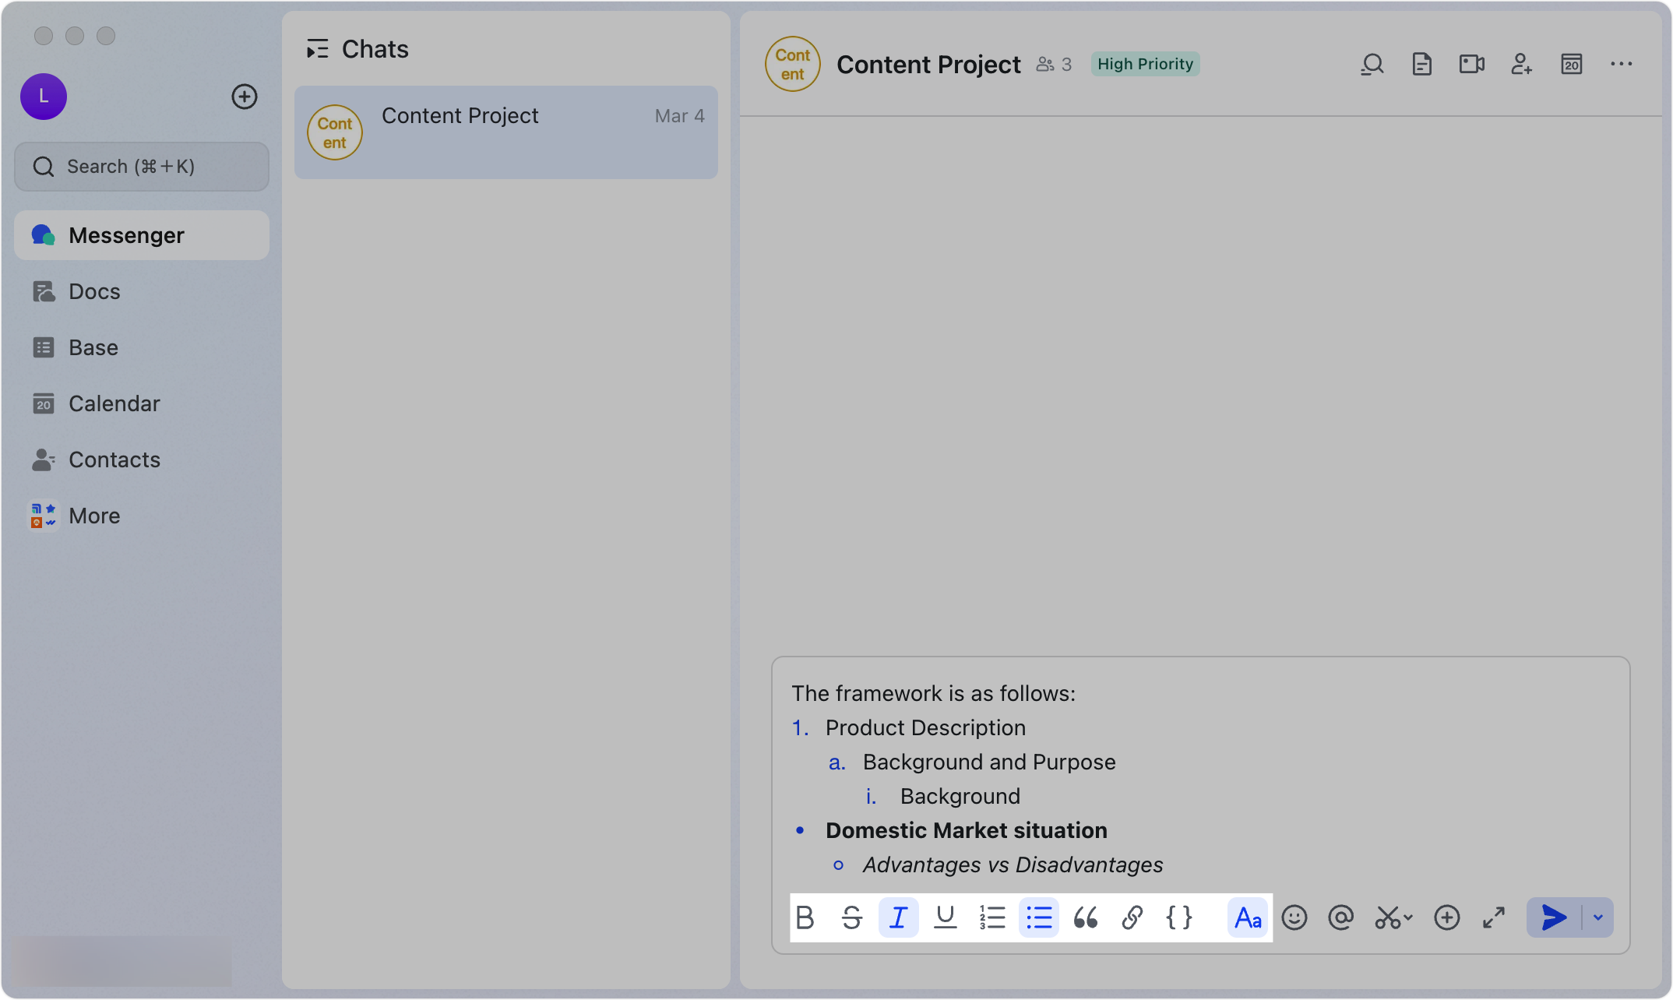1673x1000 pixels.
Task: Toggle bold formatting
Action: (805, 917)
